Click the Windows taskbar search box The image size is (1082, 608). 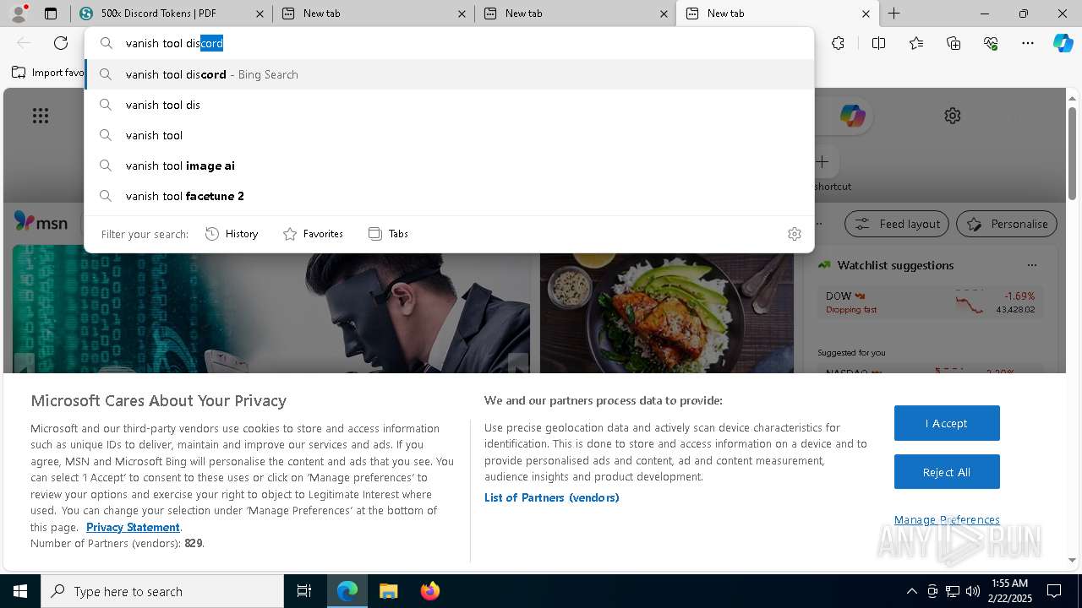click(x=162, y=591)
